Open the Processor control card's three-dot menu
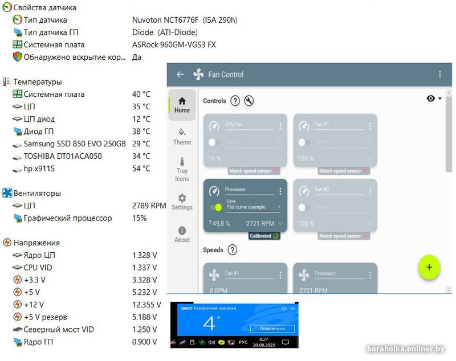The width and height of the screenshot is (456, 361). tap(280, 191)
